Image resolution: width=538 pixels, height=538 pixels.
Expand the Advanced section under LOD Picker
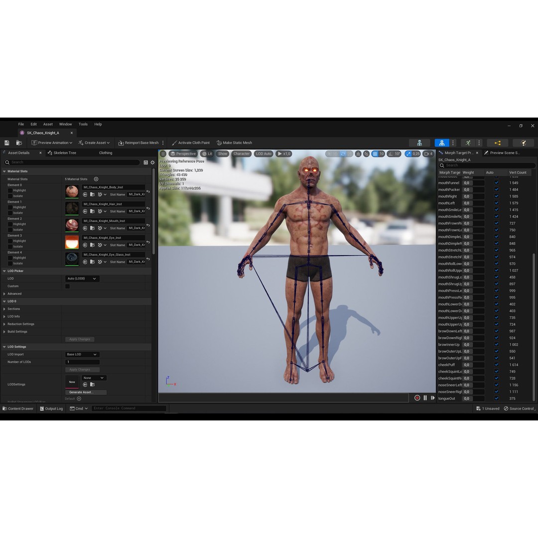(x=4, y=294)
